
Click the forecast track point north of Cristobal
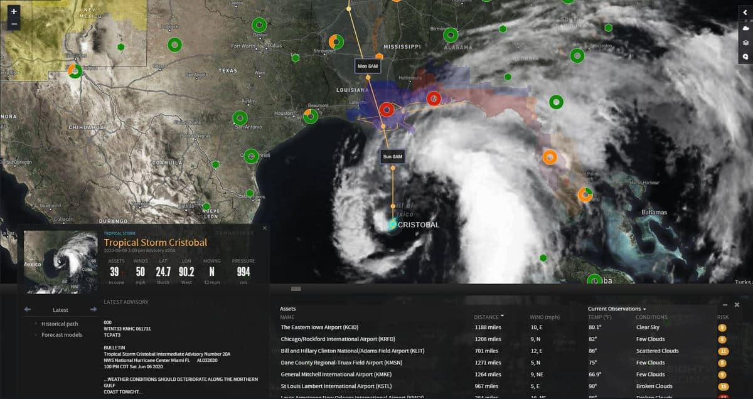pyautogui.click(x=393, y=206)
